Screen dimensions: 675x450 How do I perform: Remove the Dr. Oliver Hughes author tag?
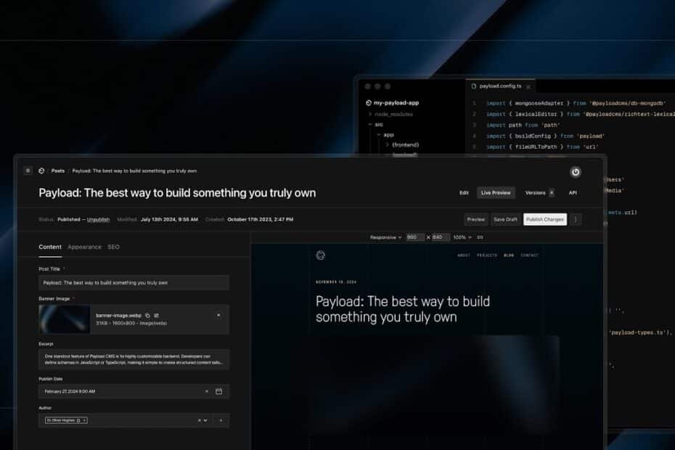click(x=84, y=420)
